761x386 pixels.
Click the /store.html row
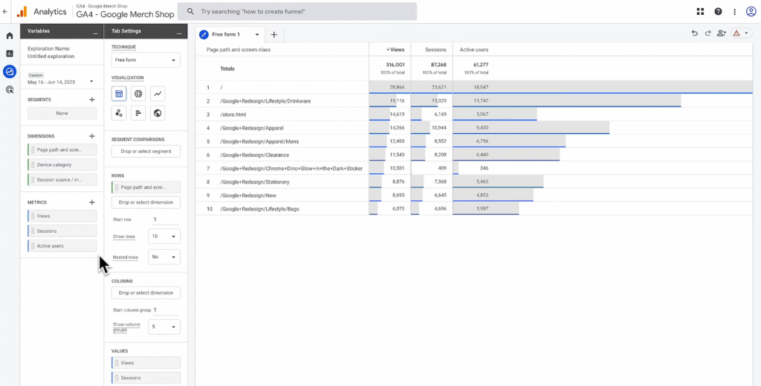click(473, 114)
